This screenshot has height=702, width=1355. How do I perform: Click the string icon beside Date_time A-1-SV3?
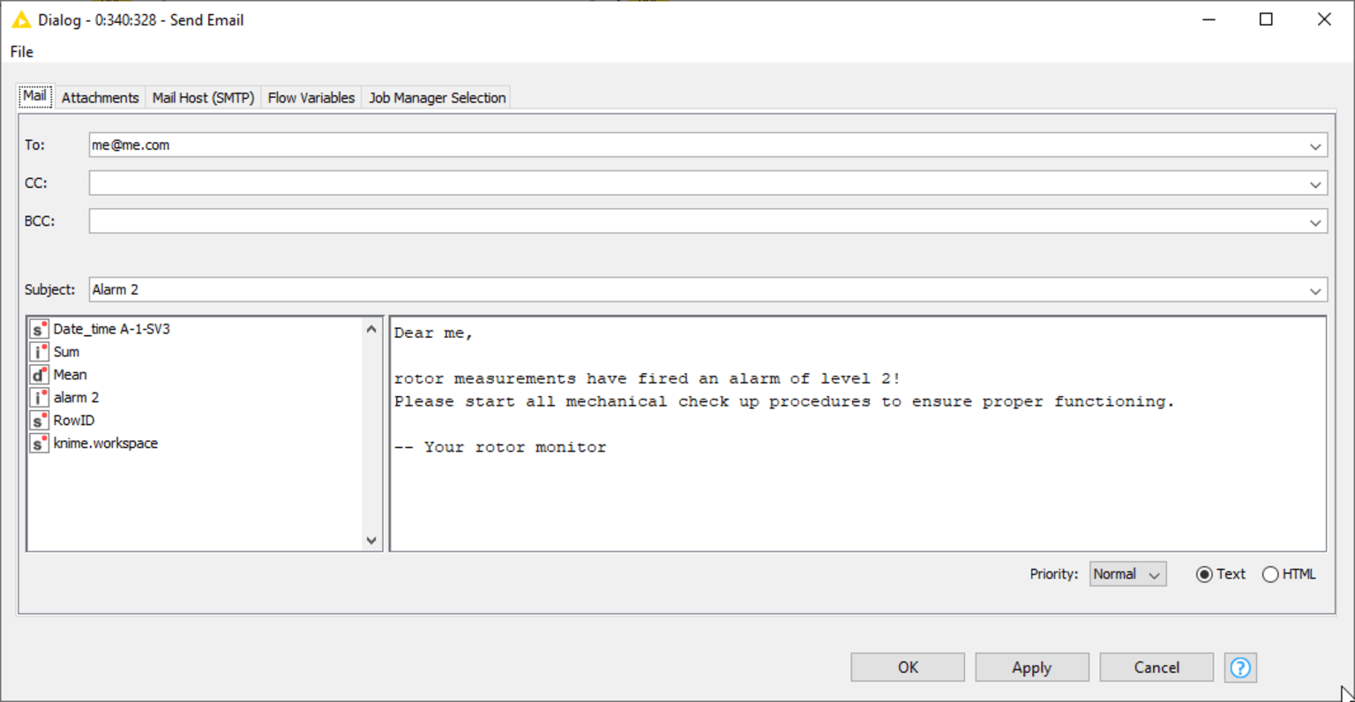click(x=39, y=330)
